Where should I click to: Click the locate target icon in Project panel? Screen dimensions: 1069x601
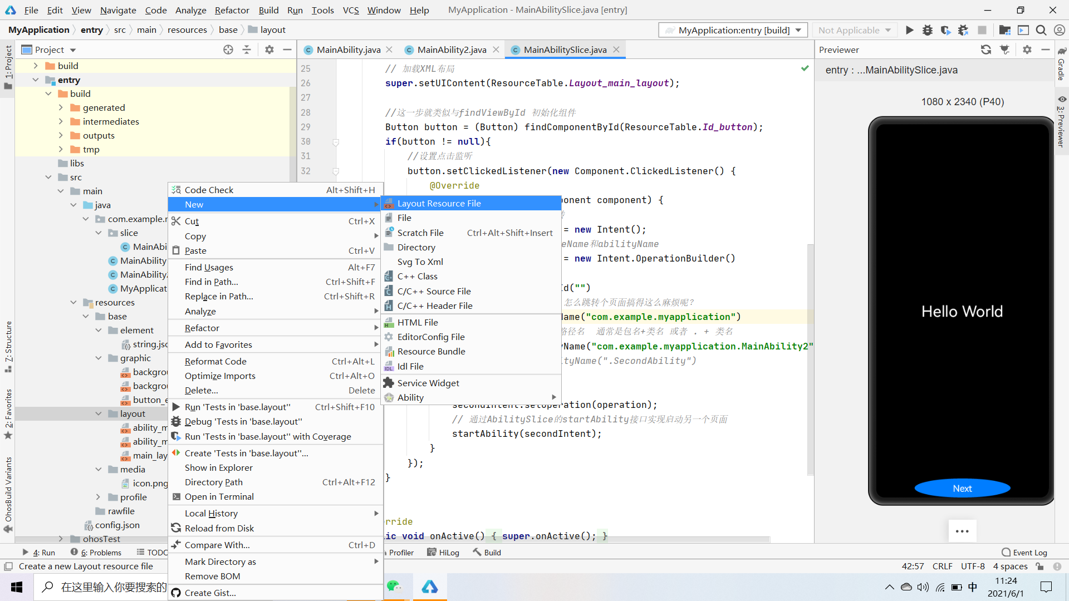click(228, 50)
